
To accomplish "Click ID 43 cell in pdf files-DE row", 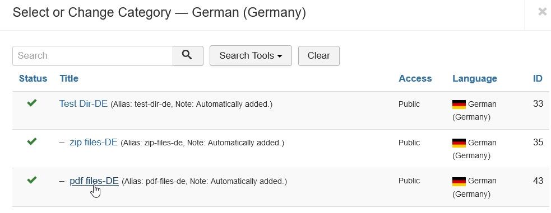I will pyautogui.click(x=538, y=181).
